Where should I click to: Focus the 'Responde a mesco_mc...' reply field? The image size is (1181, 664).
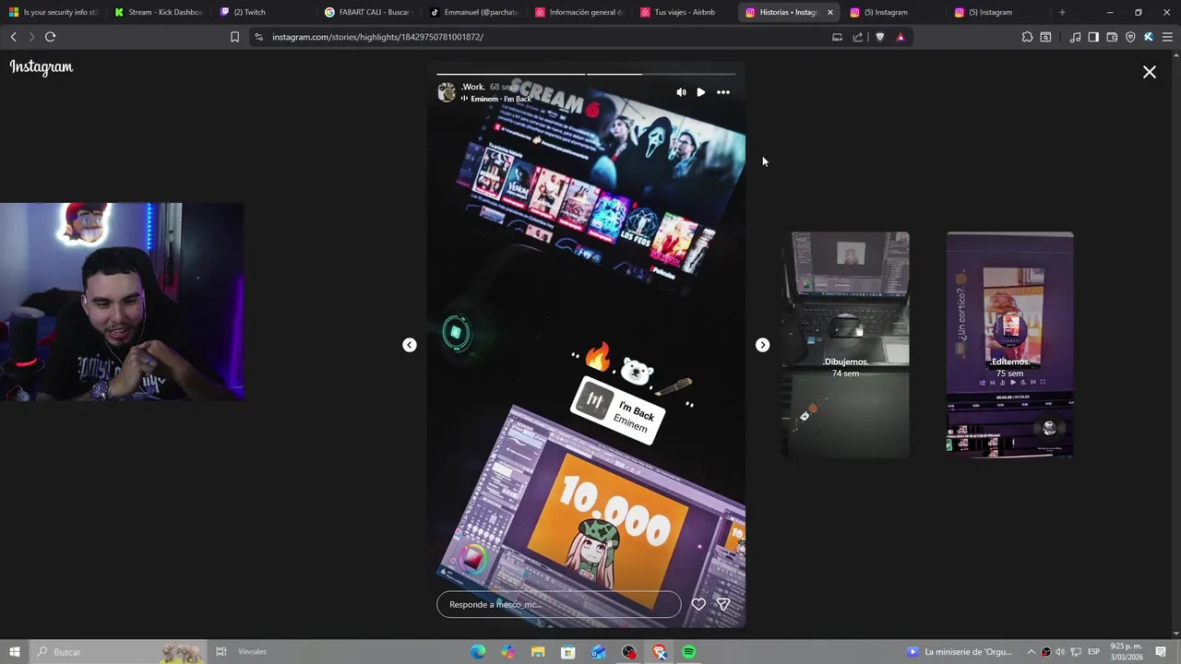click(559, 604)
